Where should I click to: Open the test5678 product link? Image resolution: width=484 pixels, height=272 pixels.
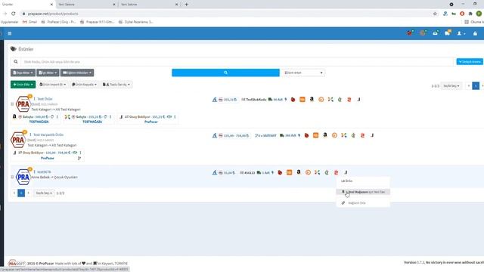(44, 172)
